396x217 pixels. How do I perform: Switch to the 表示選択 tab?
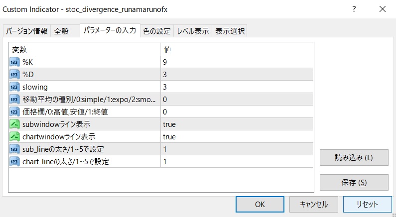coord(230,31)
